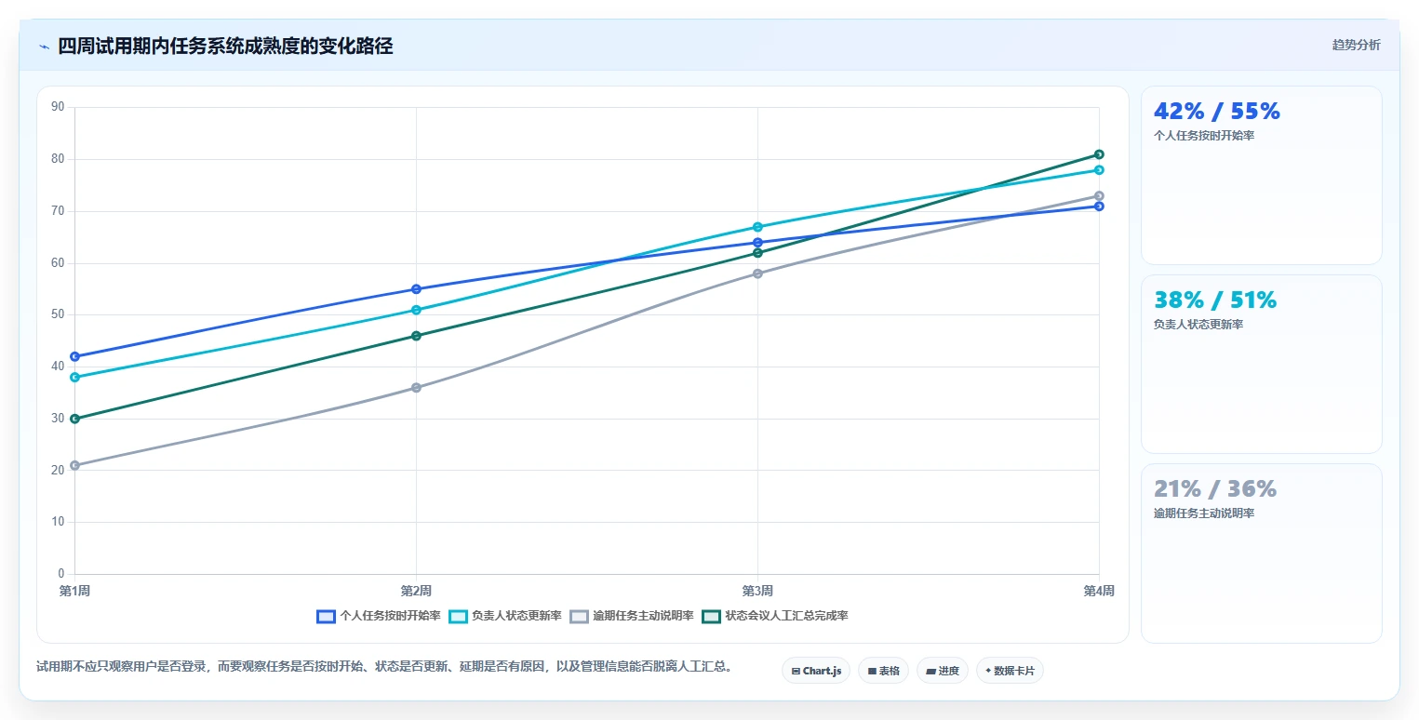
Task: Click the dark green data point at 第4周
Action: pos(1099,154)
